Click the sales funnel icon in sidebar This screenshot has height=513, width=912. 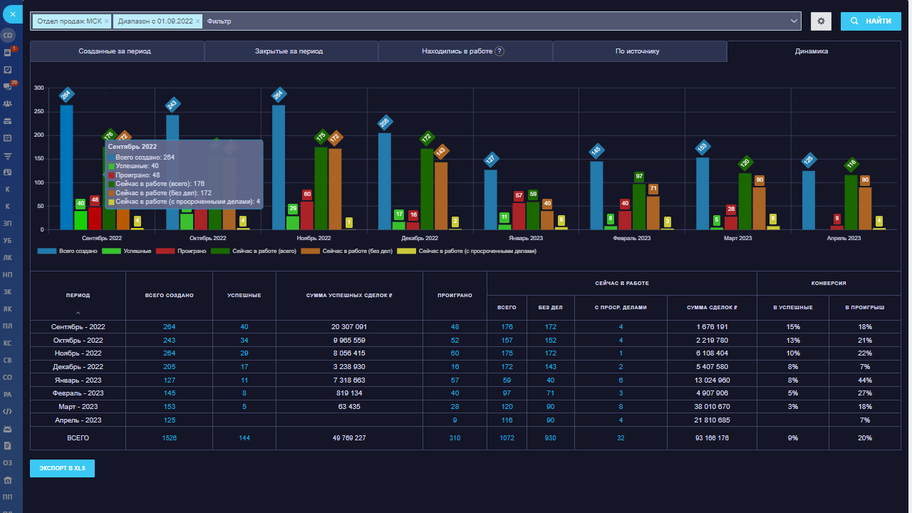point(8,155)
